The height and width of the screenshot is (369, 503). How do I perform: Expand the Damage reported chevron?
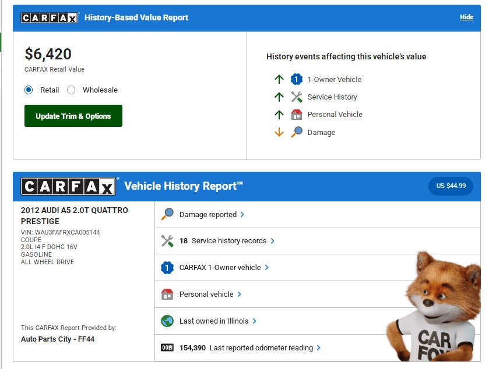[242, 215]
